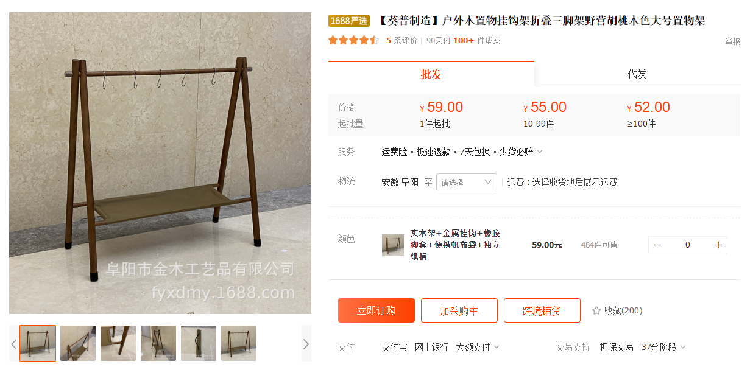Click the plus icon to increase quantity

pos(718,245)
